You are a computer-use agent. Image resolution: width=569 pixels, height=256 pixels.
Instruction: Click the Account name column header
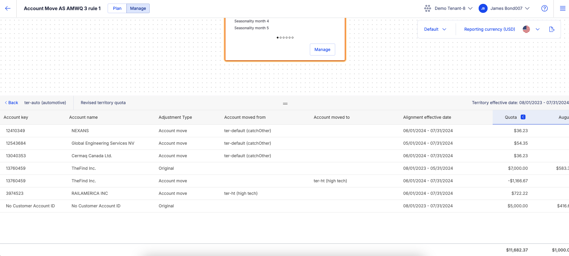[84, 117]
